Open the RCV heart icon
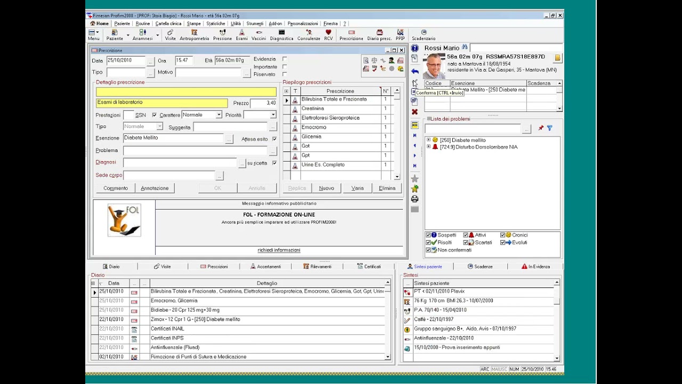 pyautogui.click(x=328, y=35)
